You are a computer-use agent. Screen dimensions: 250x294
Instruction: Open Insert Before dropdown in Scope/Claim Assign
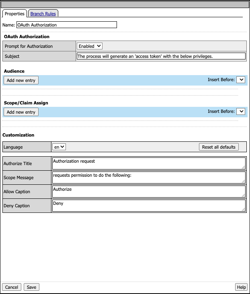click(240, 112)
